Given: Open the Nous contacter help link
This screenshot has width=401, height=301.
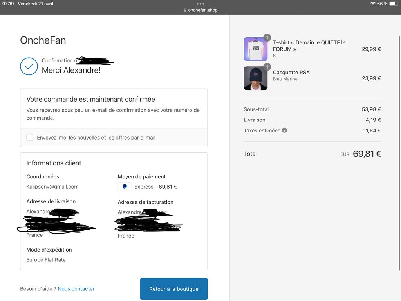Looking at the screenshot, I should pyautogui.click(x=76, y=289).
